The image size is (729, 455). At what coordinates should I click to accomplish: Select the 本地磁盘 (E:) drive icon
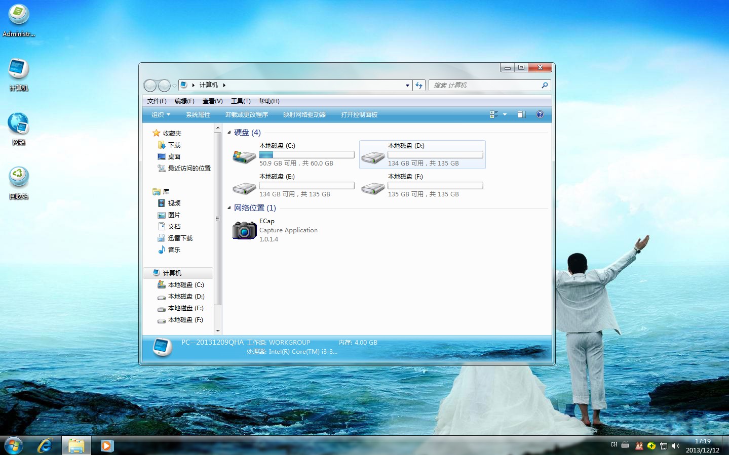coord(244,188)
